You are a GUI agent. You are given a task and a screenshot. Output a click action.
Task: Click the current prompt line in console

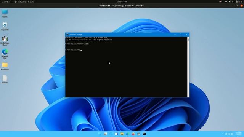(73, 50)
